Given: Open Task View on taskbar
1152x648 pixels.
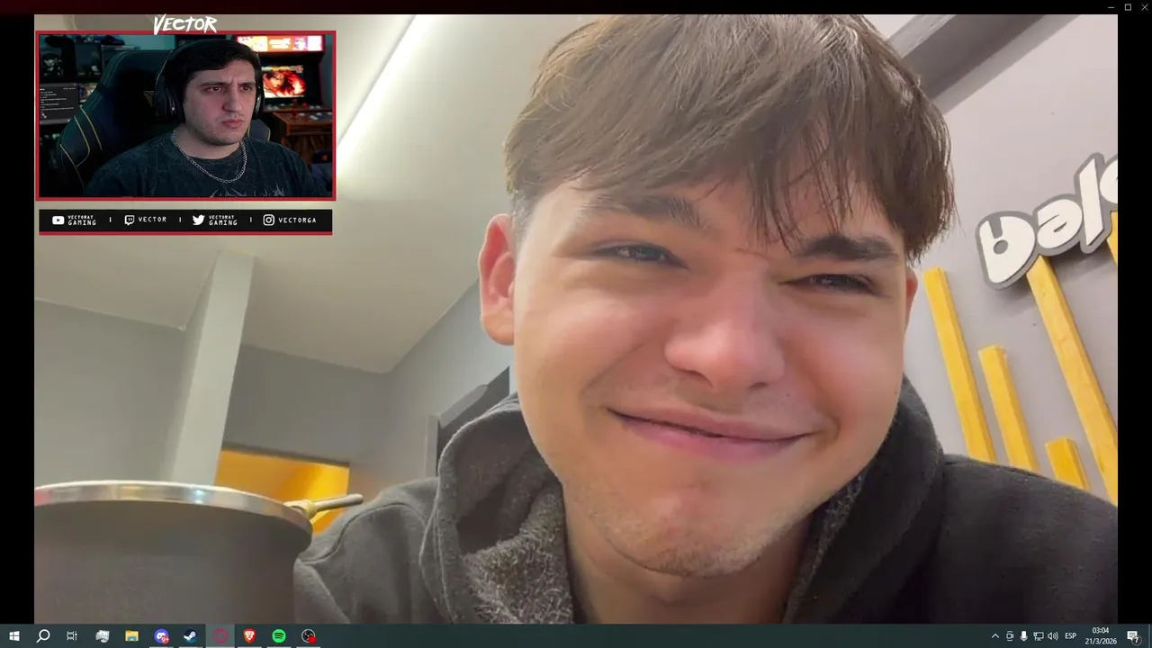Looking at the screenshot, I should point(72,636).
